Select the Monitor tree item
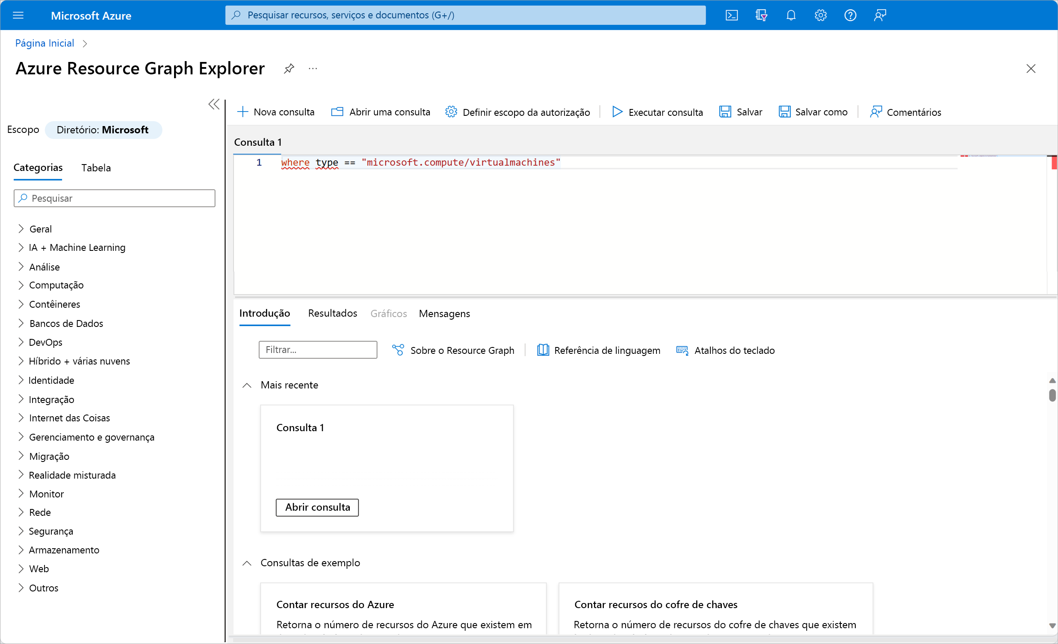This screenshot has width=1058, height=644. click(x=46, y=494)
